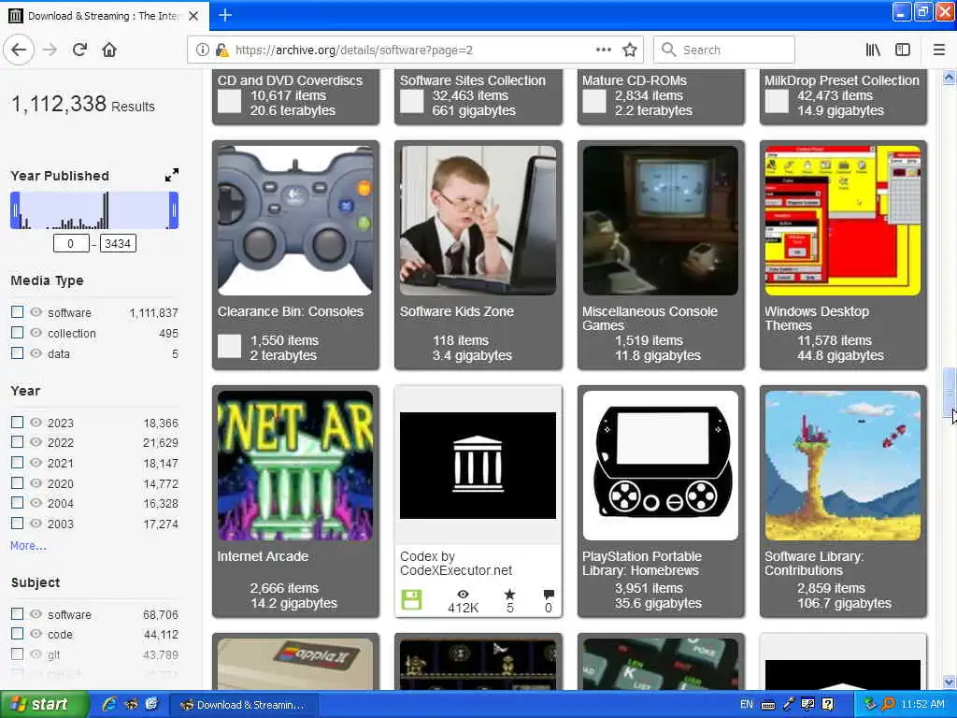Click the keyboard icon beside EN

(768, 705)
